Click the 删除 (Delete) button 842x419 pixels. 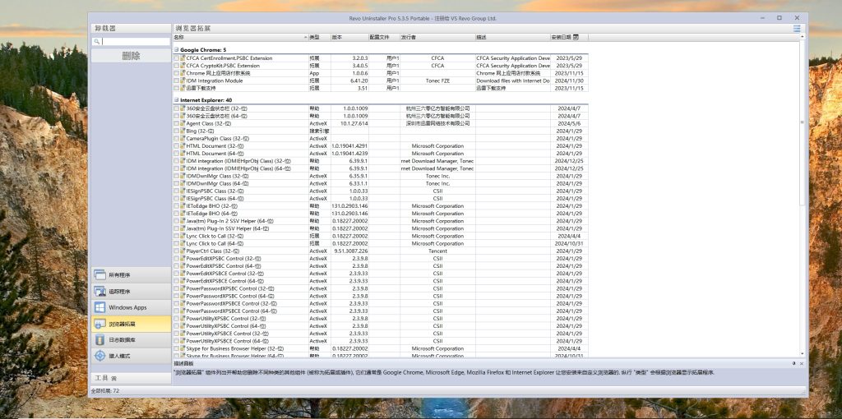pos(131,56)
